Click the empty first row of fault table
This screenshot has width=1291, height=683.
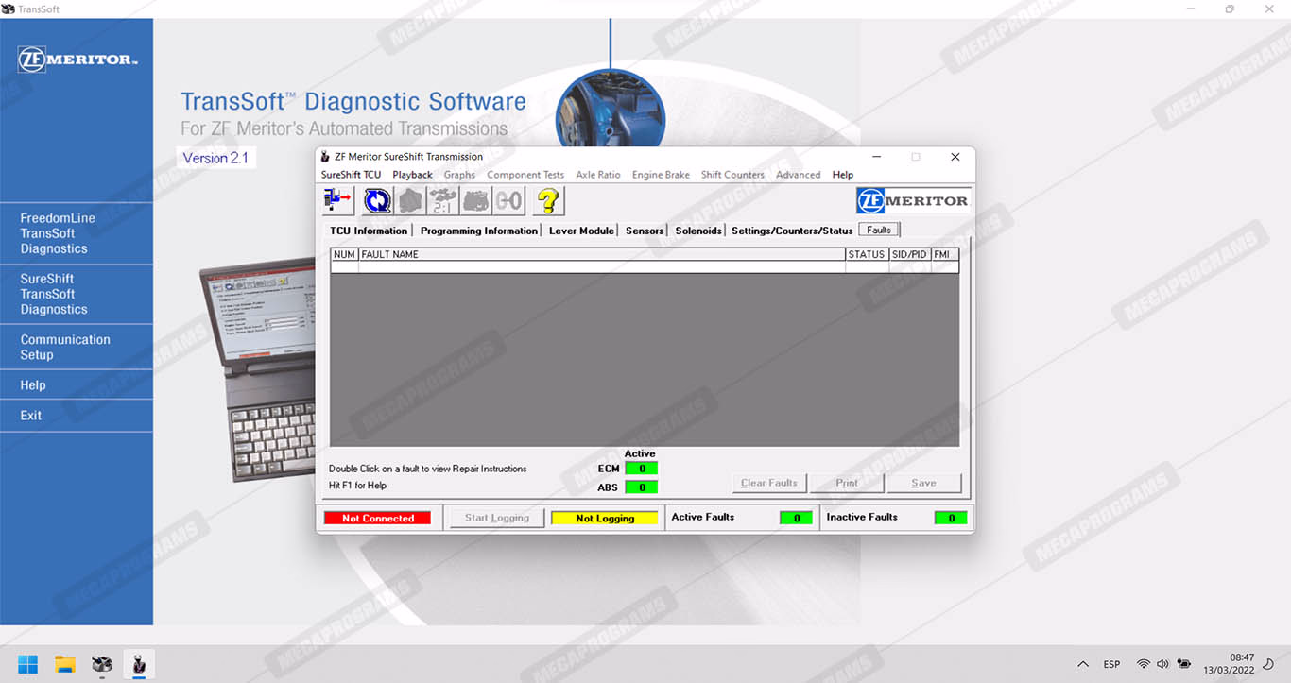pos(601,267)
